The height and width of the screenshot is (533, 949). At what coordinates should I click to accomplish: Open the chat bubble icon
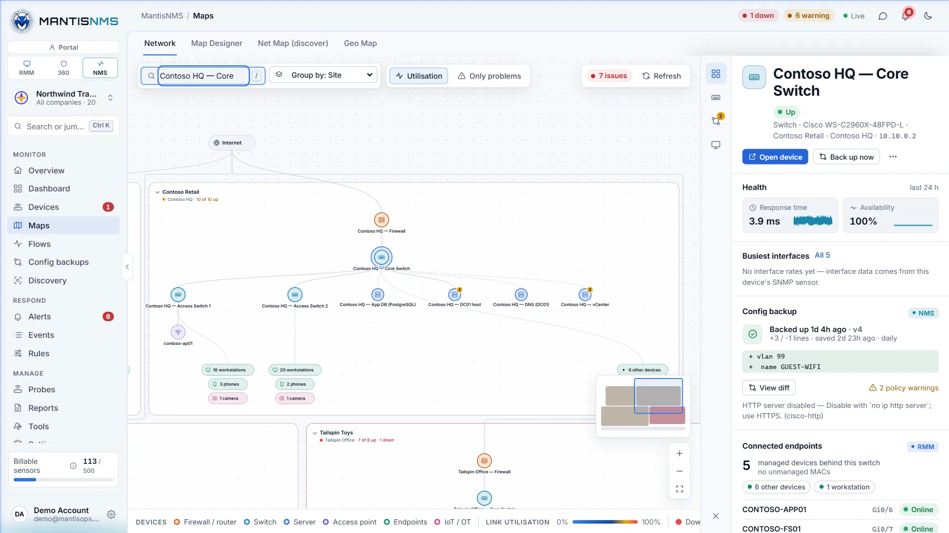coord(883,16)
